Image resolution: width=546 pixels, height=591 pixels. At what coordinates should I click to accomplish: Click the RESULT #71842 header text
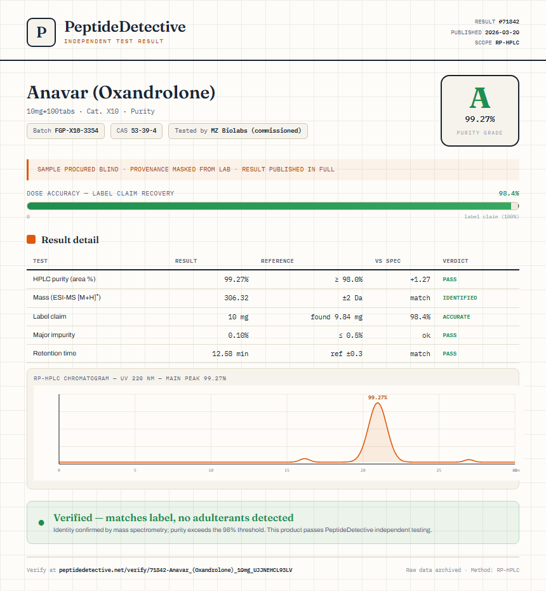497,22
